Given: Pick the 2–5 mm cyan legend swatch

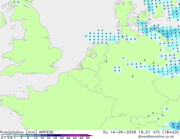Looking at the screenshot, I should point(24,135).
